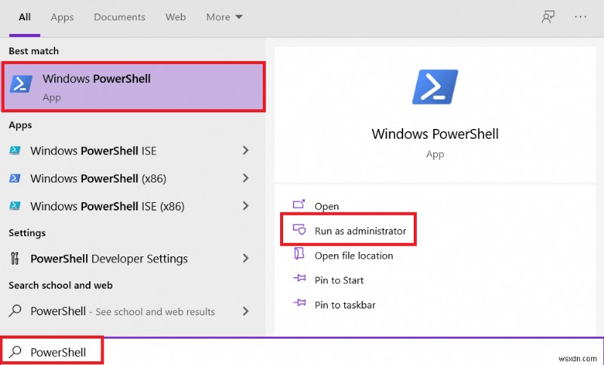Click the large PowerShell logo in details pane
The height and width of the screenshot is (365, 604).
[435, 85]
